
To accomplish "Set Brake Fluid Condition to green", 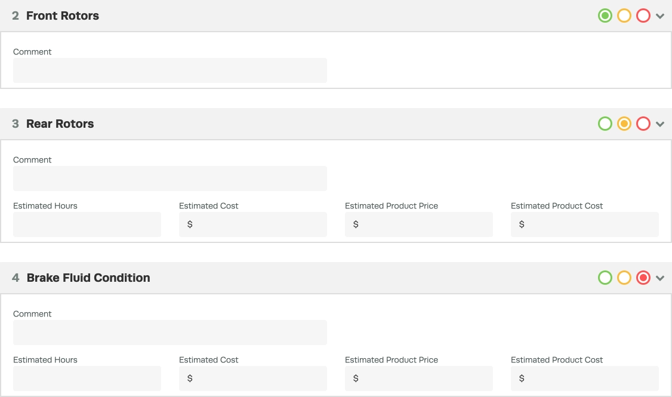I will (x=605, y=278).
